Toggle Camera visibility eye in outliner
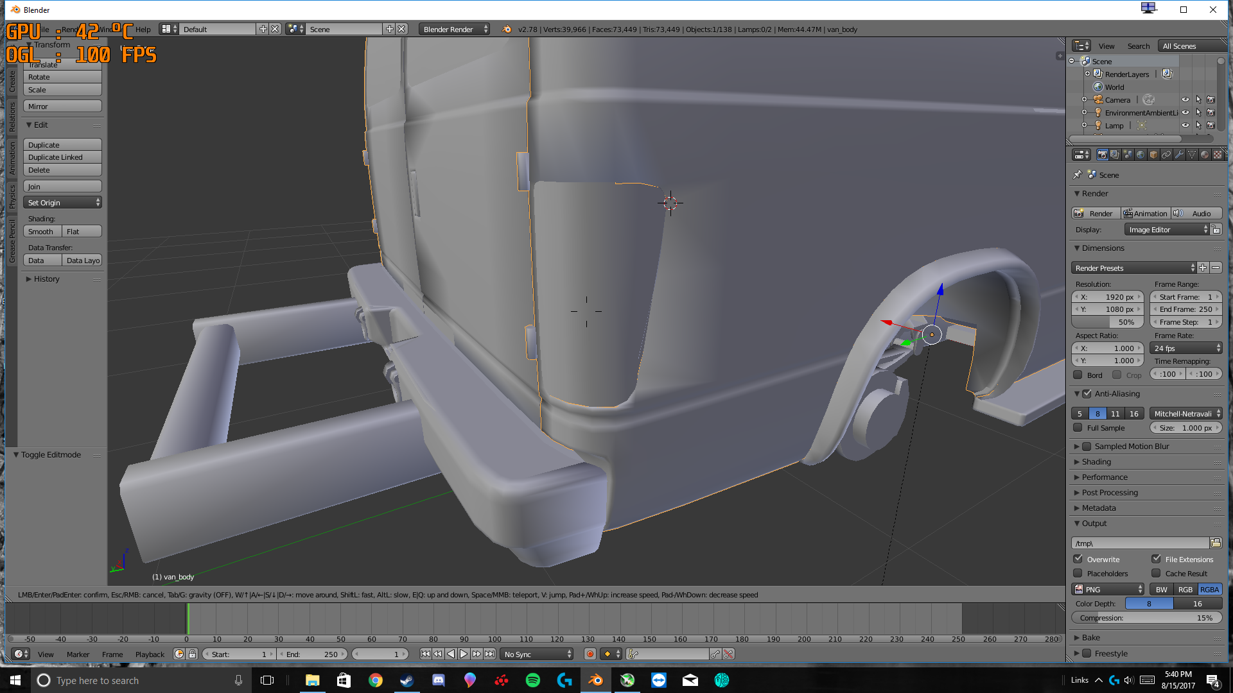The width and height of the screenshot is (1233, 693). click(1185, 99)
